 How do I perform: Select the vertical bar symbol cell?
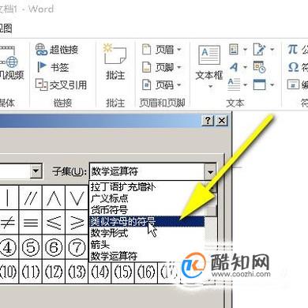click(8, 197)
